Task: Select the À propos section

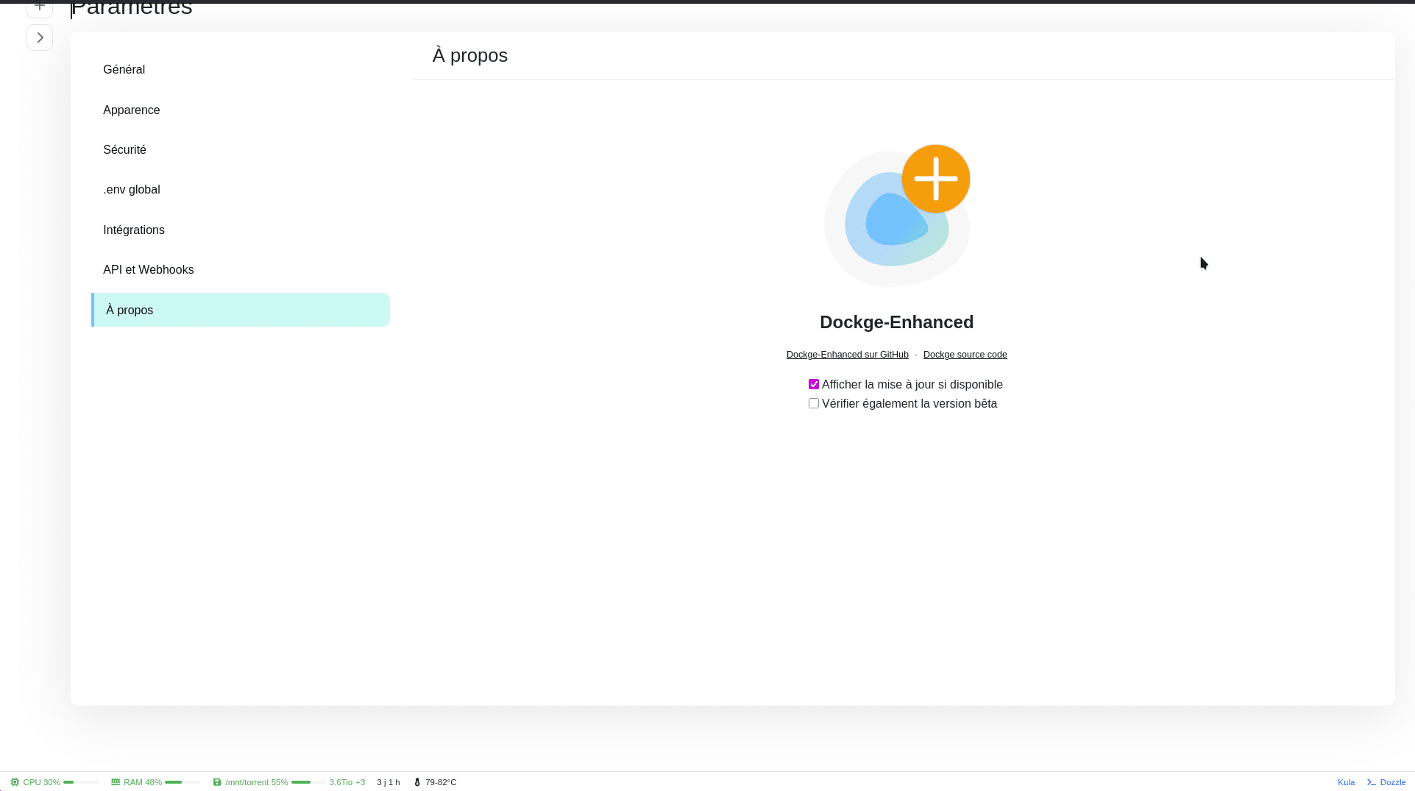Action: (241, 310)
